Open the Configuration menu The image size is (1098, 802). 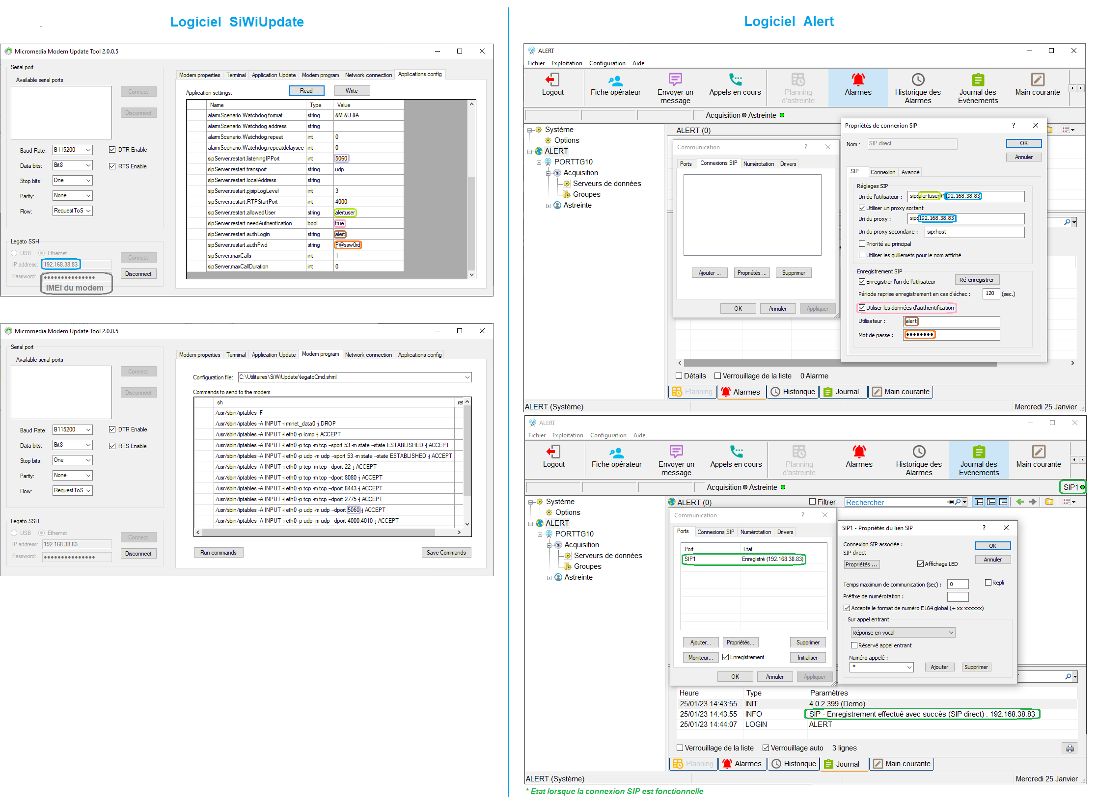click(607, 63)
